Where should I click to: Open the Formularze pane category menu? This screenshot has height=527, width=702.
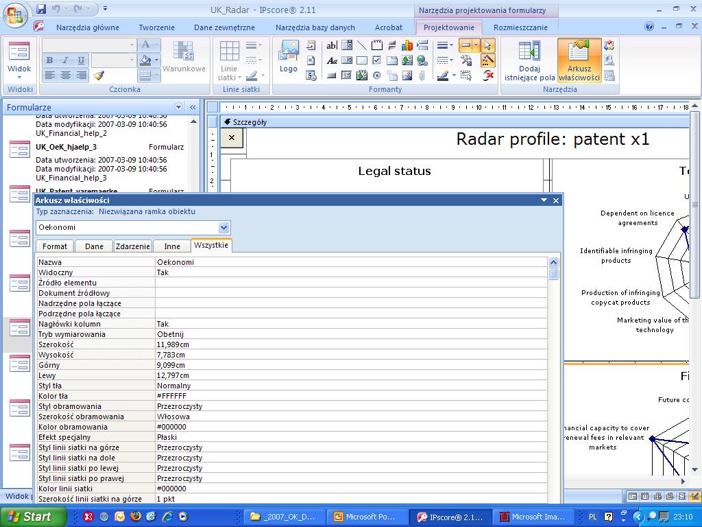click(179, 107)
